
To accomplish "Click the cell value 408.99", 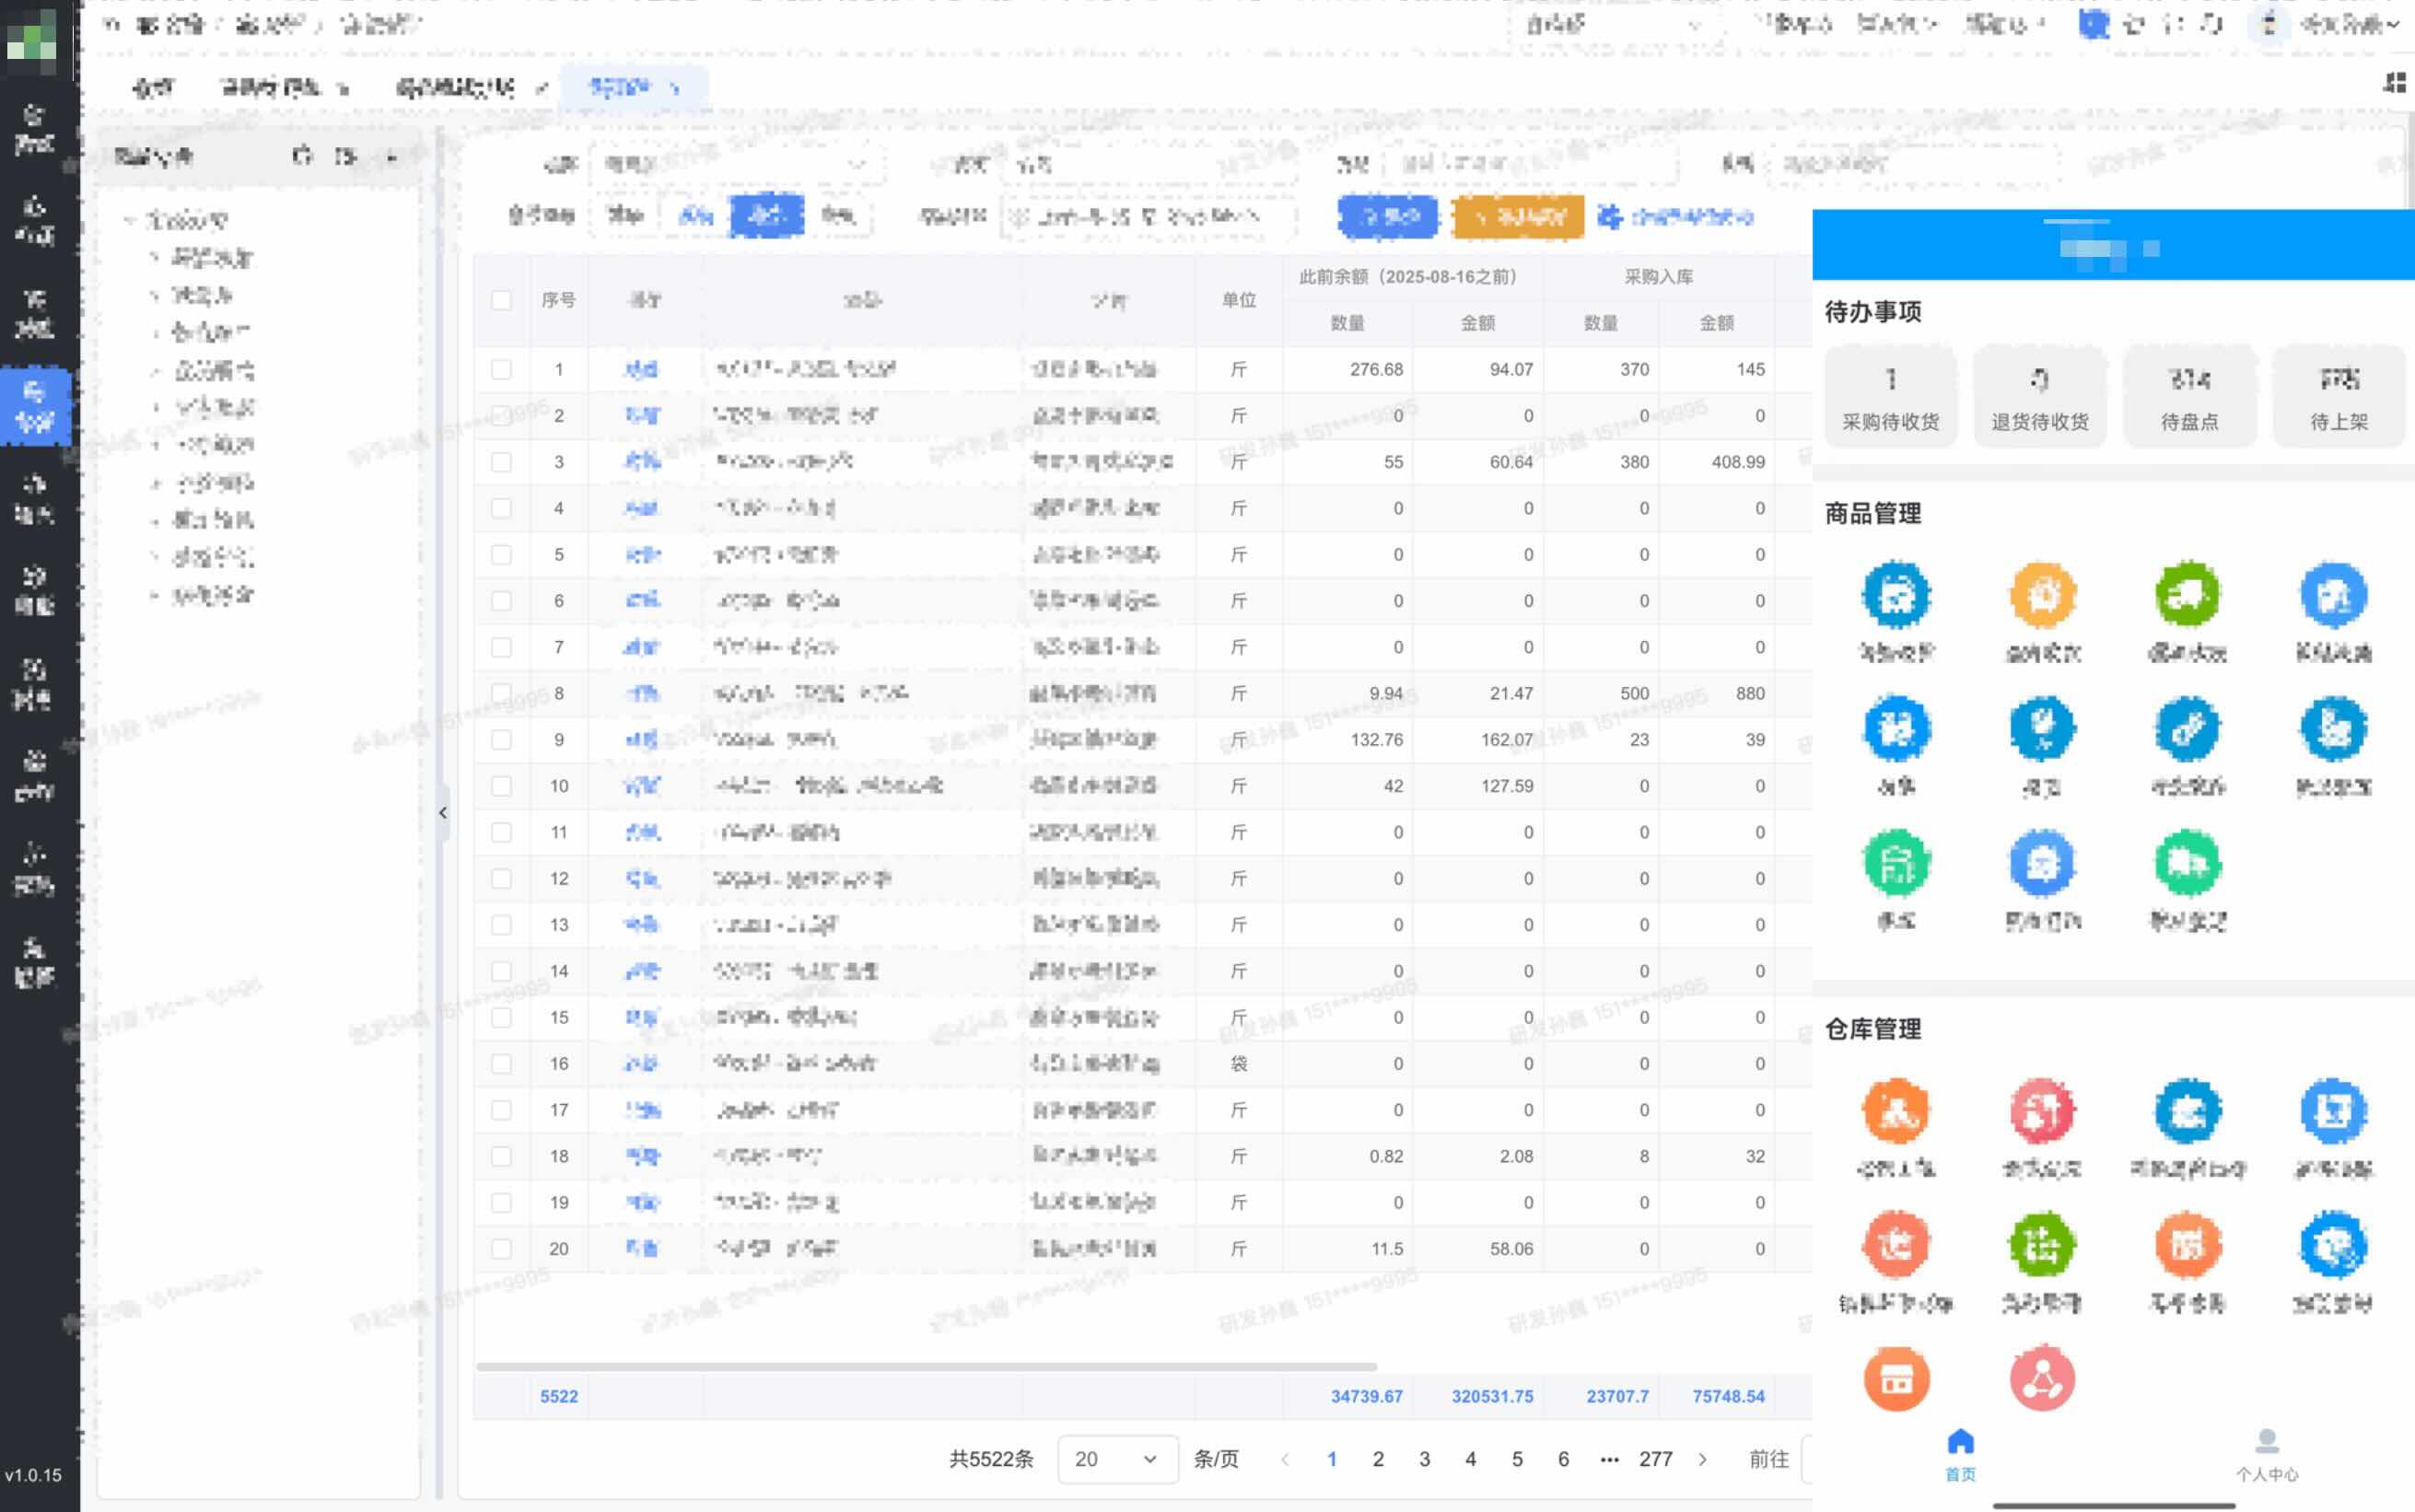I will point(1738,462).
